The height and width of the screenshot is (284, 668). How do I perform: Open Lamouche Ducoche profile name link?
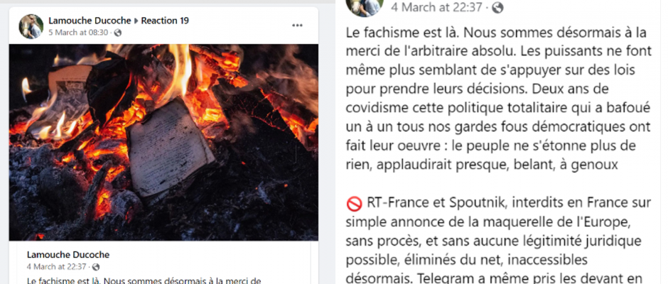point(90,21)
